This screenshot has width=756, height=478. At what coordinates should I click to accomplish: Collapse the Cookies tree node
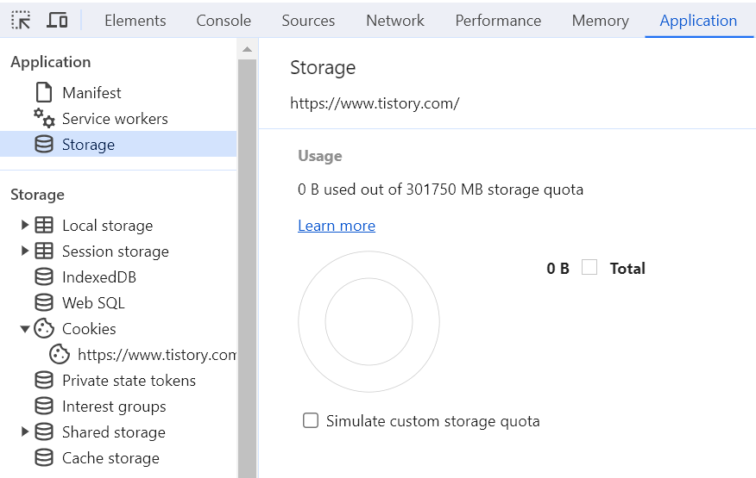pyautogui.click(x=25, y=329)
